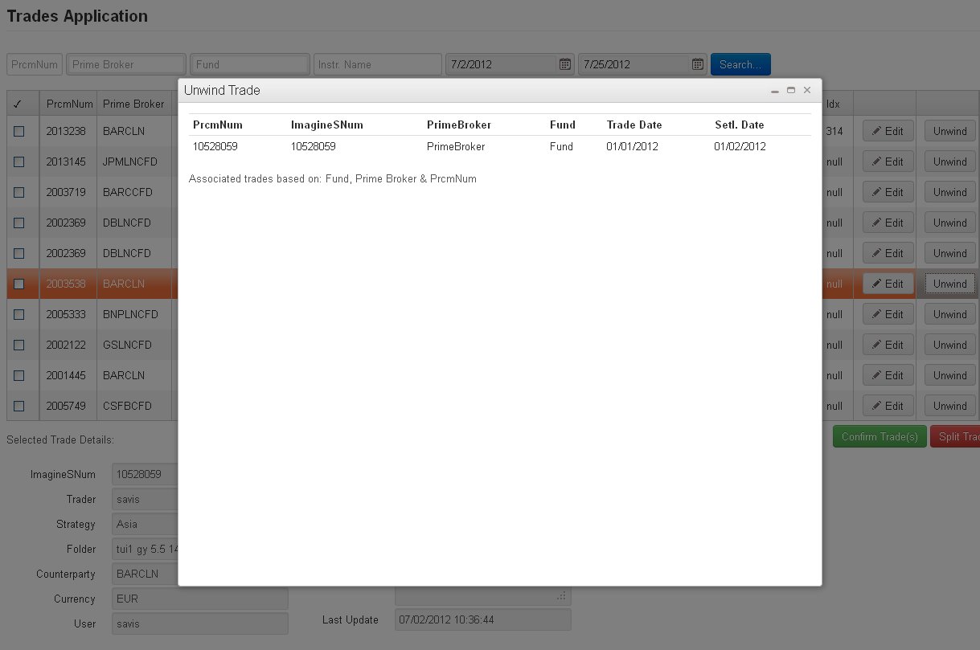
Task: Maximize the Unwind Trade dialog
Action: [791, 90]
